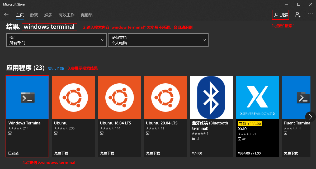This screenshot has width=316, height=169.
Task: Click the PC device icon under Windows Terminal
Action: [x=10, y=133]
